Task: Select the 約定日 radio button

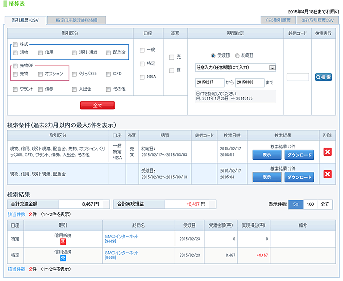Action: click(237, 55)
